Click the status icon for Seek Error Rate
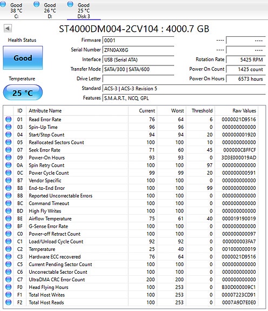This screenshot has height=311, width=268. (8, 150)
